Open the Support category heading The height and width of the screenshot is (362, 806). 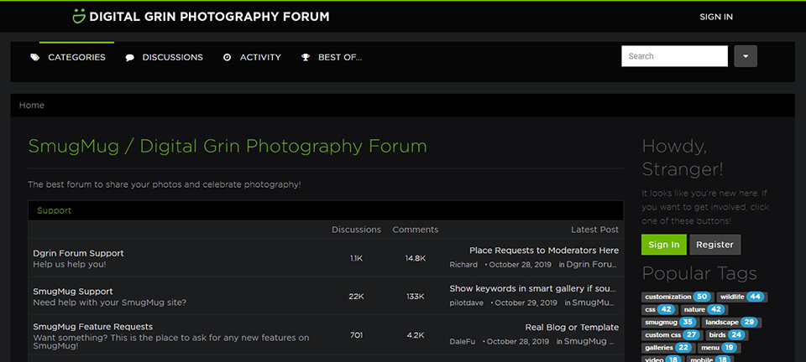click(x=54, y=210)
